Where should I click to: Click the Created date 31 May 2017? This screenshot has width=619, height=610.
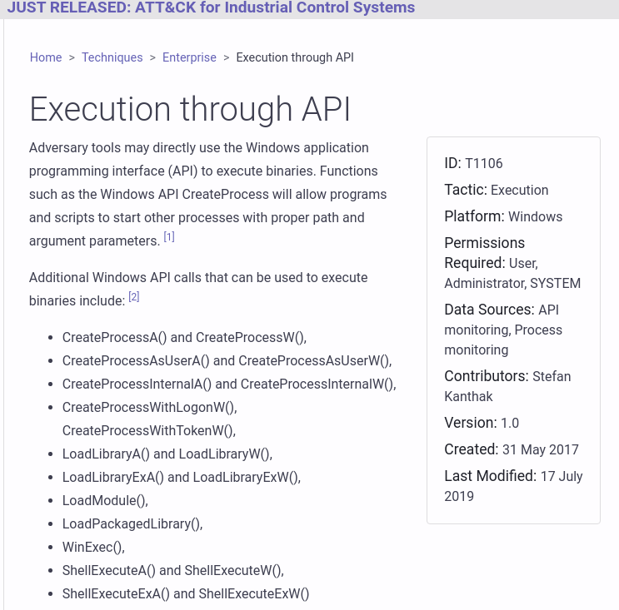(x=540, y=449)
